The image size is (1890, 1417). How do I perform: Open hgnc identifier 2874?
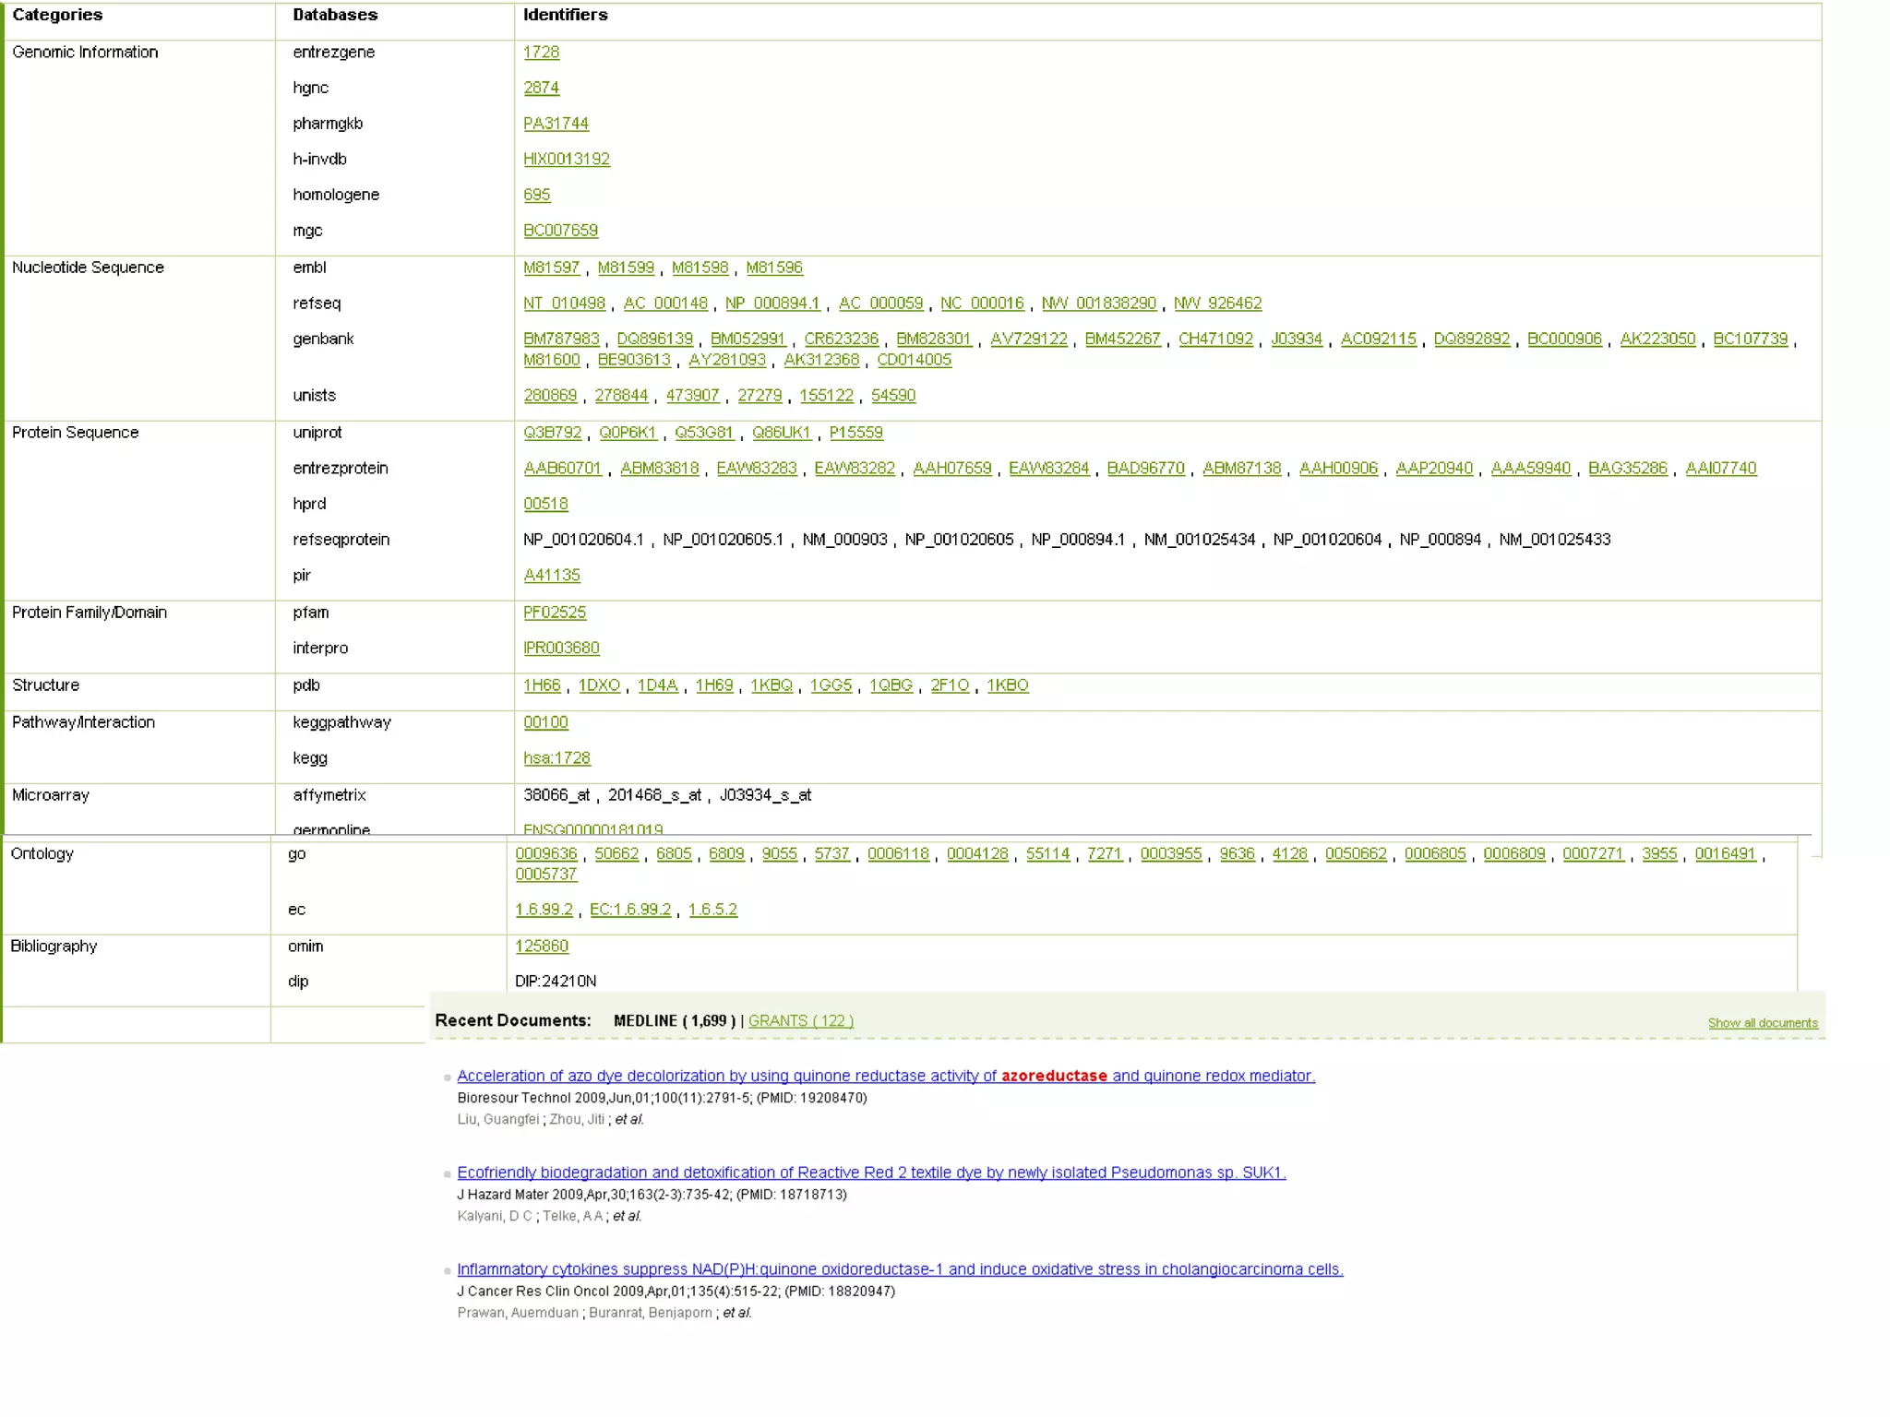[541, 88]
